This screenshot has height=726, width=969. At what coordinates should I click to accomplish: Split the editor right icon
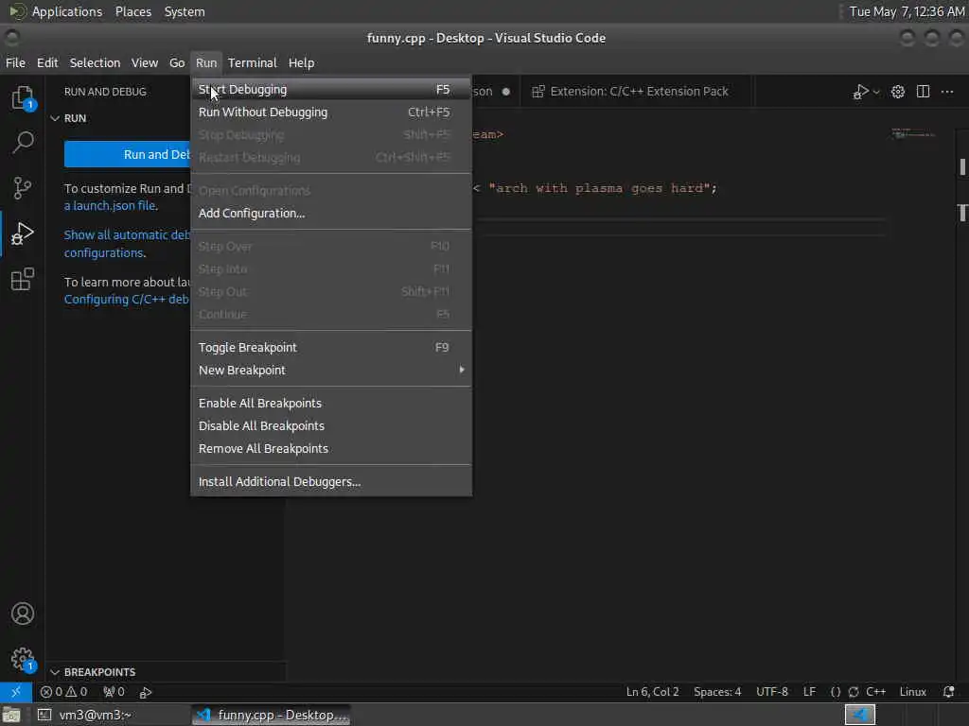tap(923, 92)
